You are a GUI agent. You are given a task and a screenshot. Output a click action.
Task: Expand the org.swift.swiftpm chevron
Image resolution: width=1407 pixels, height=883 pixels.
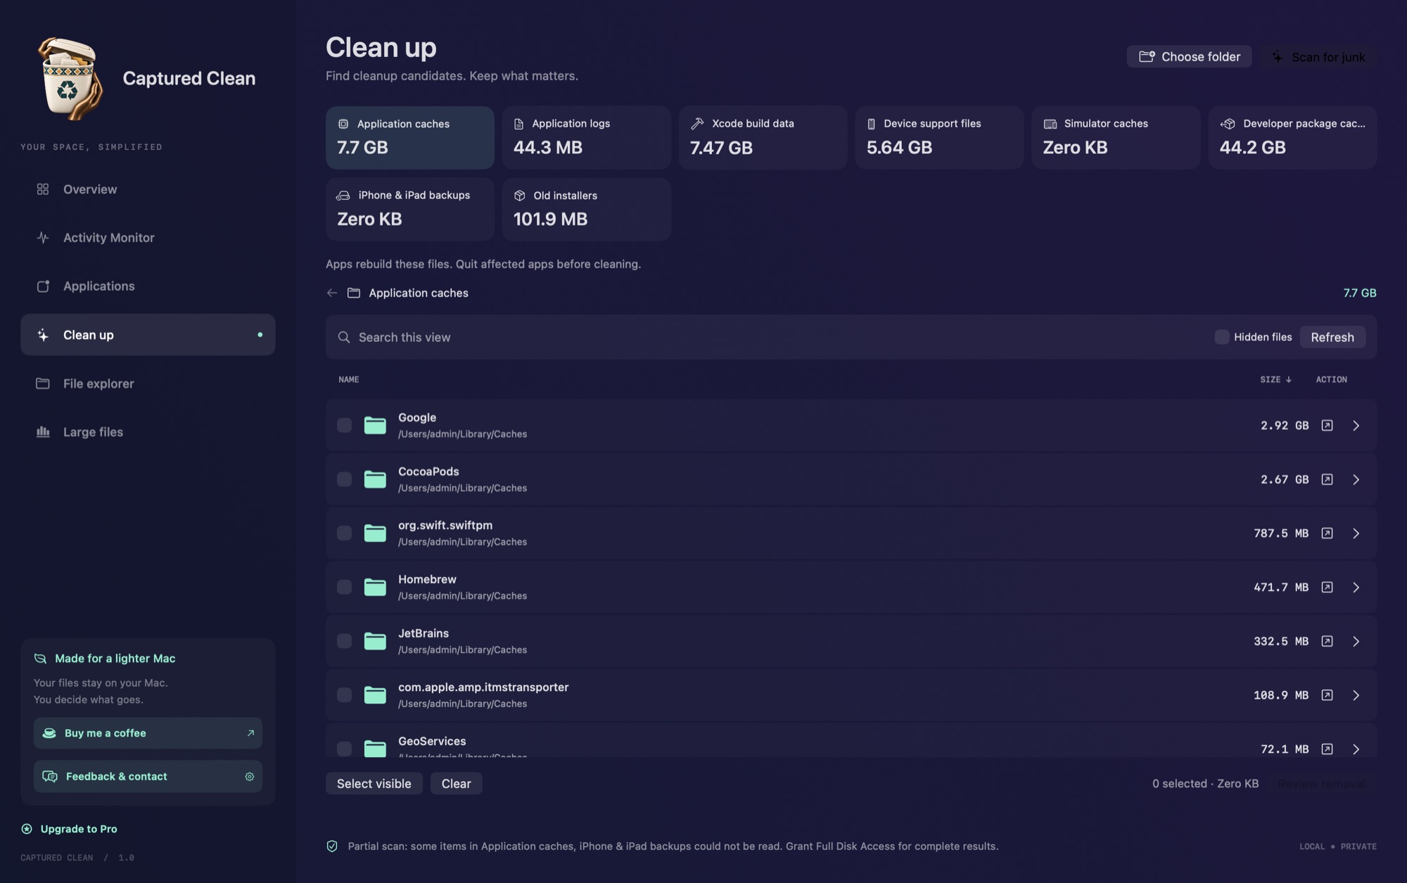(x=1356, y=533)
